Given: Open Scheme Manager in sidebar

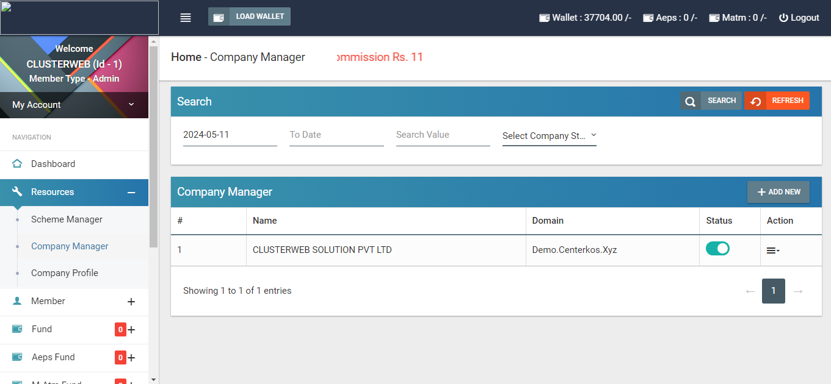Looking at the screenshot, I should point(67,219).
